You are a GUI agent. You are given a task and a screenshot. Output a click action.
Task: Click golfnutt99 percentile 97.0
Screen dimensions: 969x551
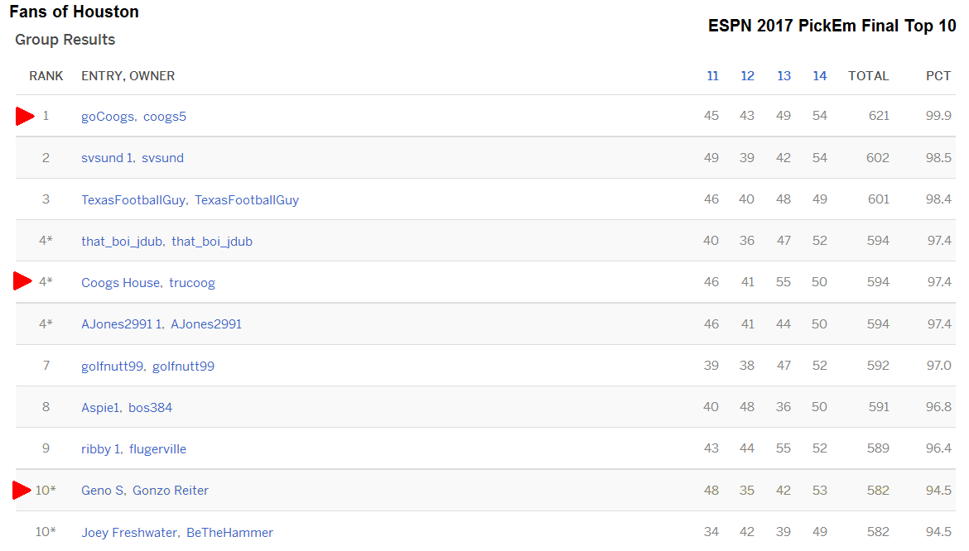(938, 366)
